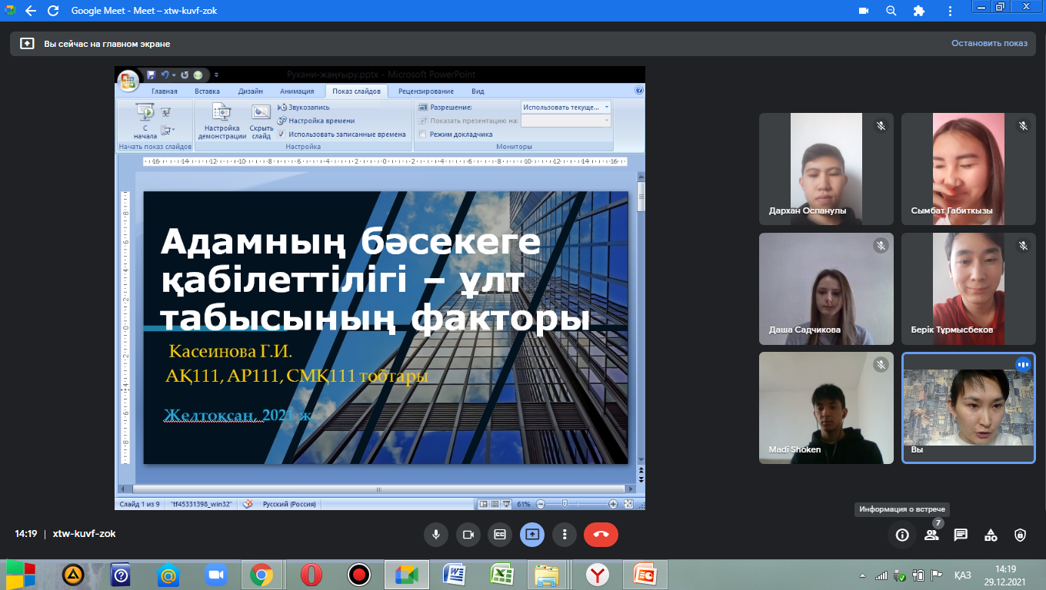Click the Windows Start button
This screenshot has width=1046, height=590.
(x=21, y=574)
